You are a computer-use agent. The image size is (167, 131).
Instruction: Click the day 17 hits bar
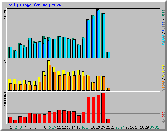click(88, 39)
